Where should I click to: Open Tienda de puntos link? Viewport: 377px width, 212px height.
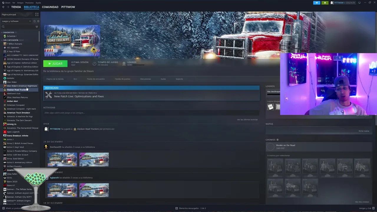[x=123, y=79]
